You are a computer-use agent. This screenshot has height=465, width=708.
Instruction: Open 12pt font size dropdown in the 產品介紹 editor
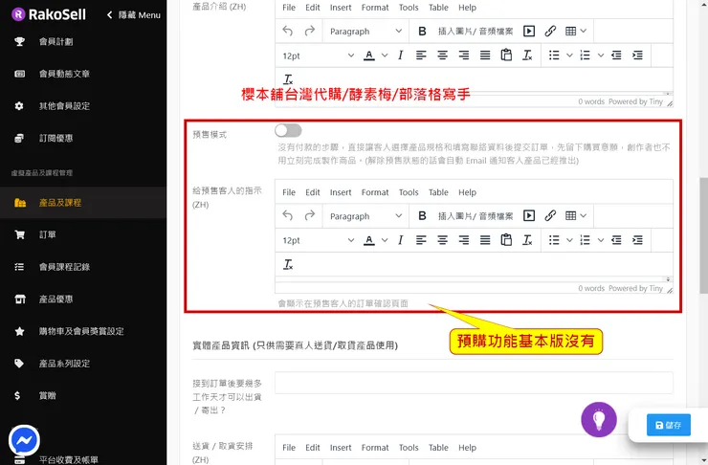click(318, 55)
